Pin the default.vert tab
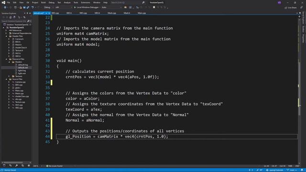 click(x=46, y=13)
